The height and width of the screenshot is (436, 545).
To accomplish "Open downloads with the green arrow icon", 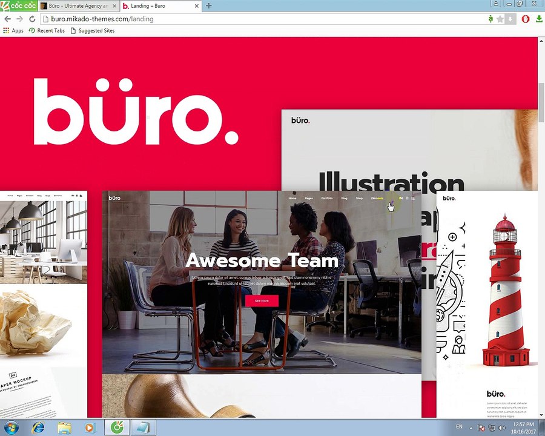I will point(539,19).
